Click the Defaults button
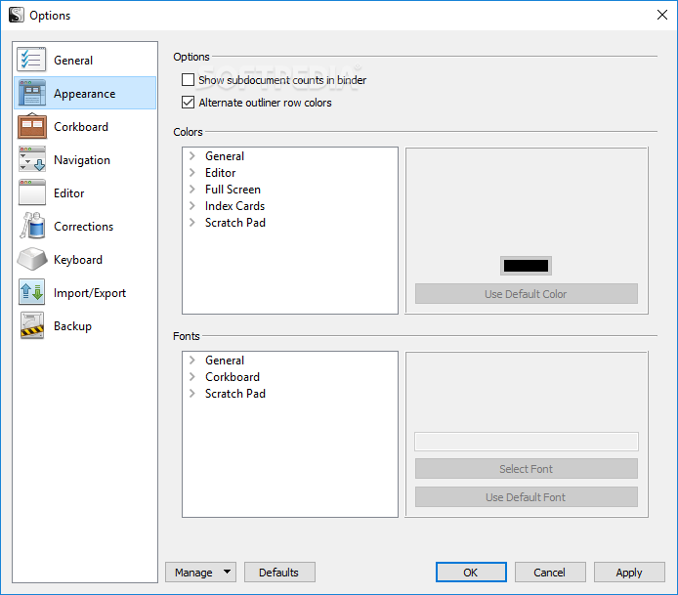The image size is (678, 595). click(279, 573)
